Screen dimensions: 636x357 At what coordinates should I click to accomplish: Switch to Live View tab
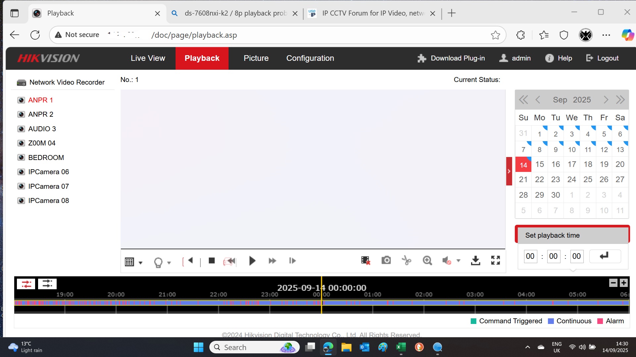click(x=148, y=58)
